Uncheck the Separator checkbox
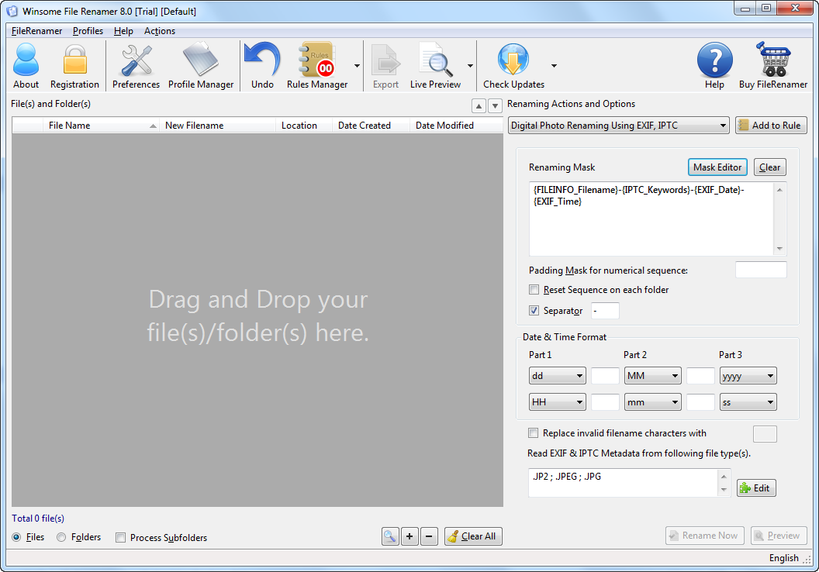Image resolution: width=819 pixels, height=572 pixels. coord(534,311)
